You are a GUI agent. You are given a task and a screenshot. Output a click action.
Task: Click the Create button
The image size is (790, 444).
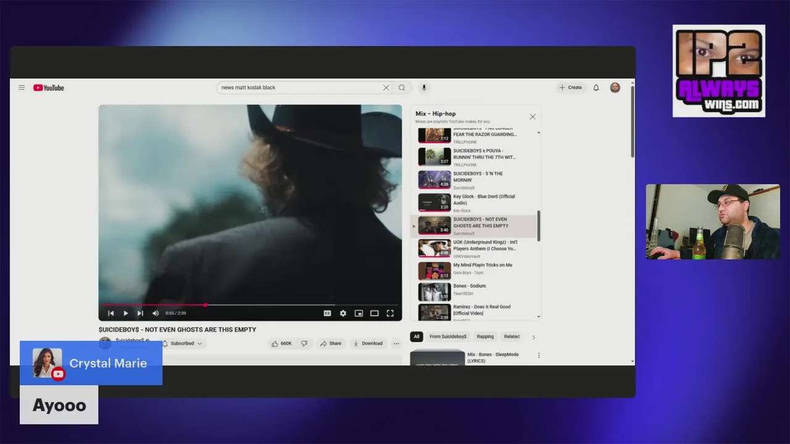[570, 88]
